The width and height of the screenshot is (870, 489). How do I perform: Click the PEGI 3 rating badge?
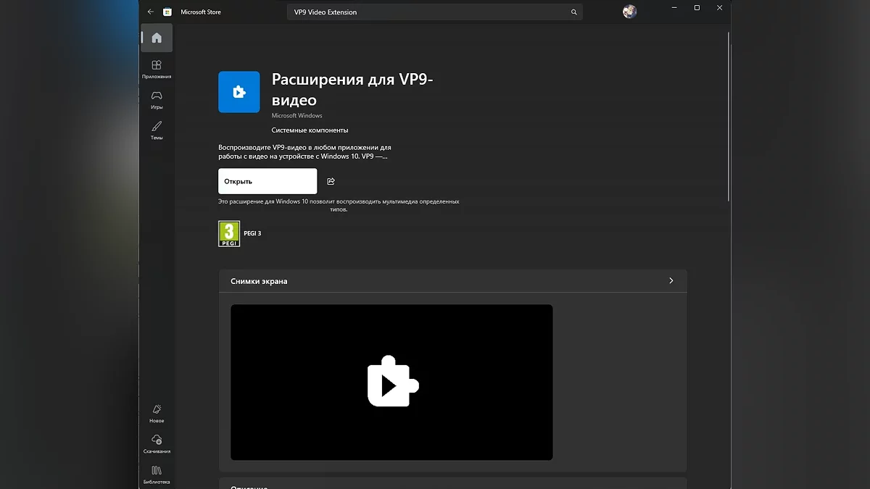click(229, 233)
